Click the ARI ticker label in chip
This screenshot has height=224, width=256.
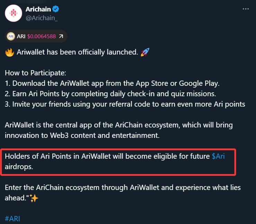pos(21,36)
